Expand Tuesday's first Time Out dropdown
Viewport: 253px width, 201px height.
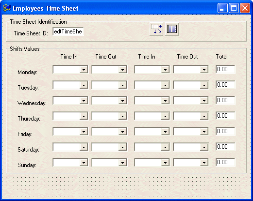coord(122,85)
